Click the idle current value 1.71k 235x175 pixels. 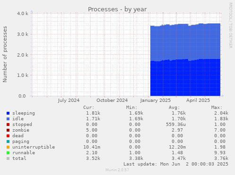coord(93,119)
